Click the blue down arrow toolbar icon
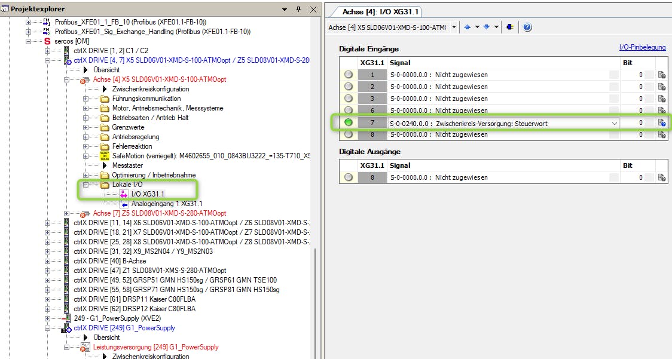The height and width of the screenshot is (359, 672). point(487,27)
